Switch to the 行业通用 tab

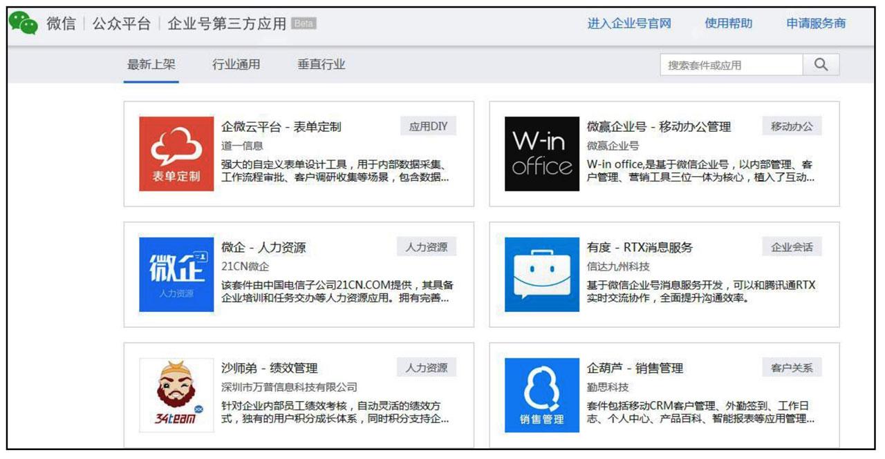click(x=236, y=65)
